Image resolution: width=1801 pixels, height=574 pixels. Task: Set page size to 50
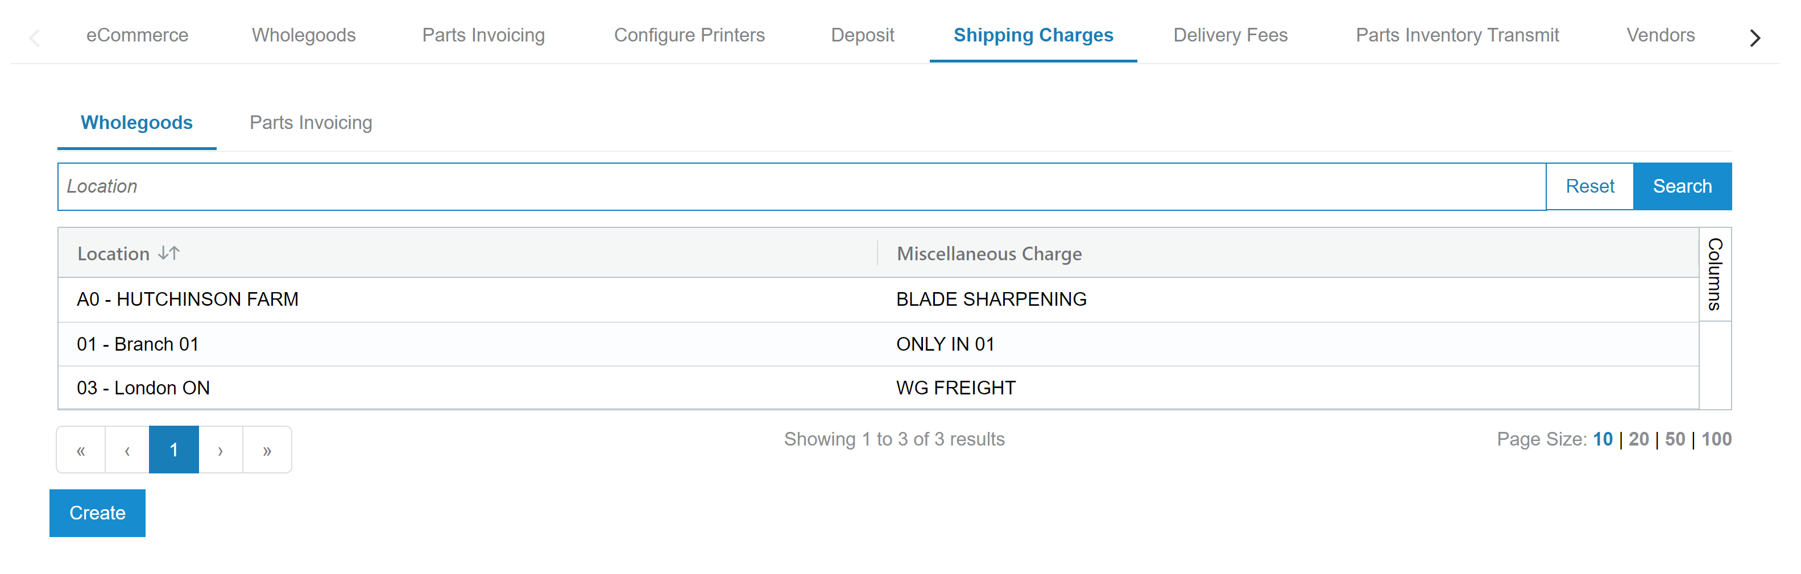[x=1674, y=439]
